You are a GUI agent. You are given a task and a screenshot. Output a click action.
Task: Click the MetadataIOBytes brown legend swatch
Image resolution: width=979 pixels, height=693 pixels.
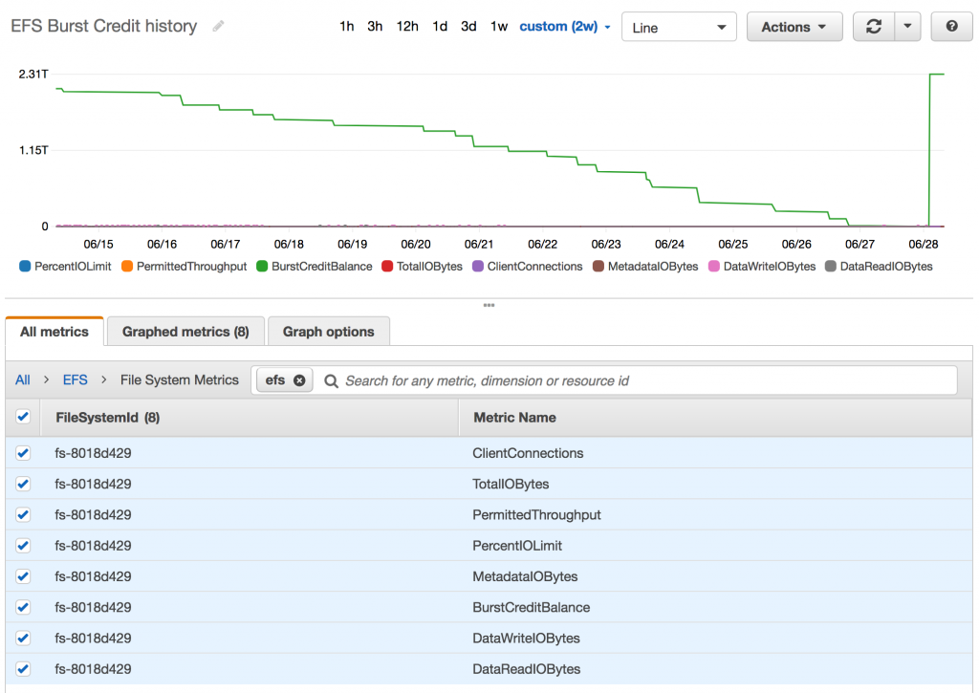(598, 267)
